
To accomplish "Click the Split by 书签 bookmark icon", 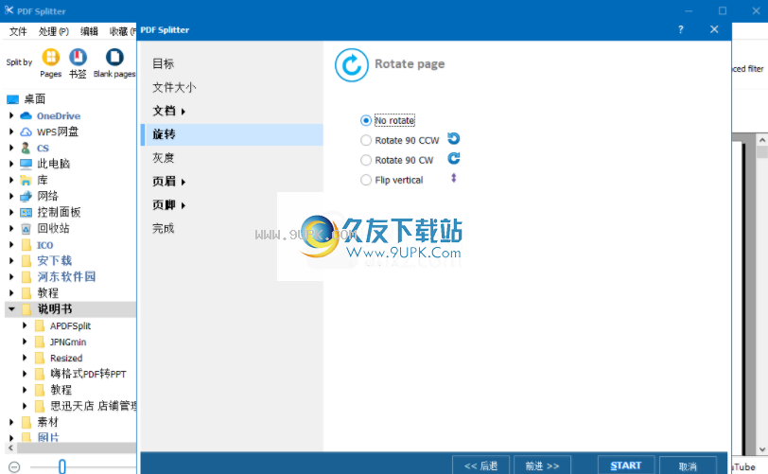I will pyautogui.click(x=78, y=57).
